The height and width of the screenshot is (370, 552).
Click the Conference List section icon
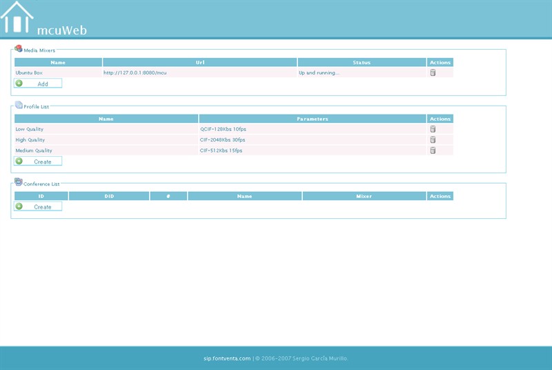[19, 183]
